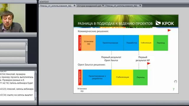Click green "Переход" block in commercial row
This screenshot has width=189, height=106.
(x=161, y=43)
